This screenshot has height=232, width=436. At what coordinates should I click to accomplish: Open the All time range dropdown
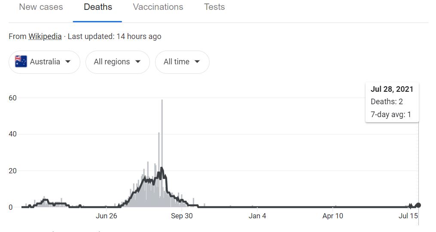182,62
